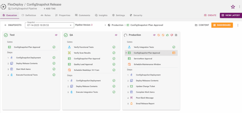
Task: Click the thumbs-up approve icon in Production
Action: 167,35
